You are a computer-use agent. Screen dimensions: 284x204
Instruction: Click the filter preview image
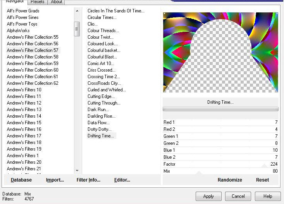[220, 52]
